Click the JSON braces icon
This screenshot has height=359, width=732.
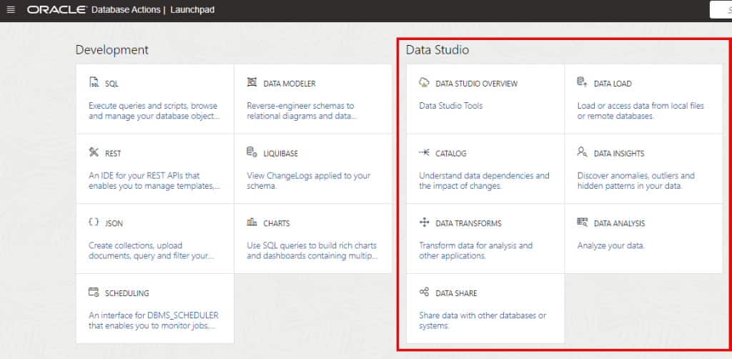click(x=94, y=222)
